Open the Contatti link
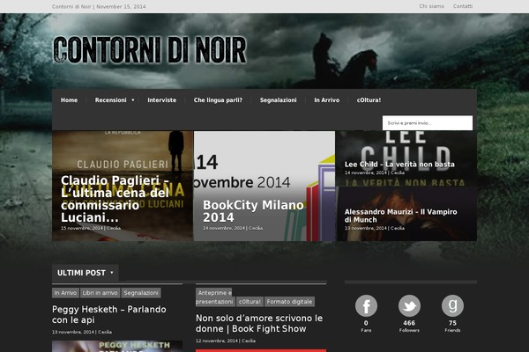This screenshot has height=352, width=529. (x=463, y=6)
